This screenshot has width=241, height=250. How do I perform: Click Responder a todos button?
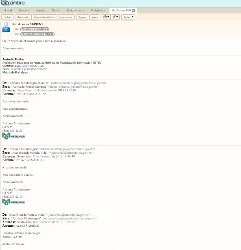coord(44,17)
